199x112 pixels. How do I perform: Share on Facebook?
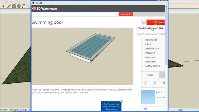(x=155, y=83)
